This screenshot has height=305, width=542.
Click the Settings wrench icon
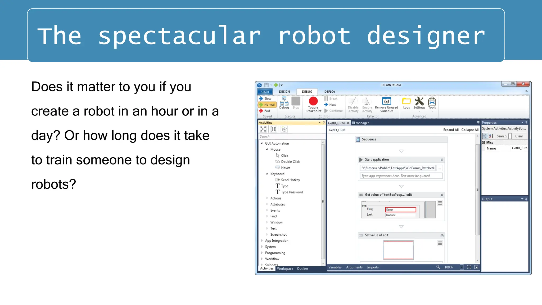click(419, 101)
